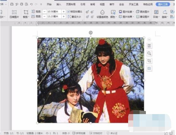Image resolution: width=176 pixels, height=135 pixels.
Task: Click the size group dialog launcher corner
Action: 83,20
